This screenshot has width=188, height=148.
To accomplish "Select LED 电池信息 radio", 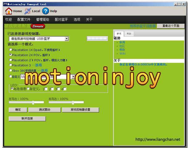I will 12,89.
